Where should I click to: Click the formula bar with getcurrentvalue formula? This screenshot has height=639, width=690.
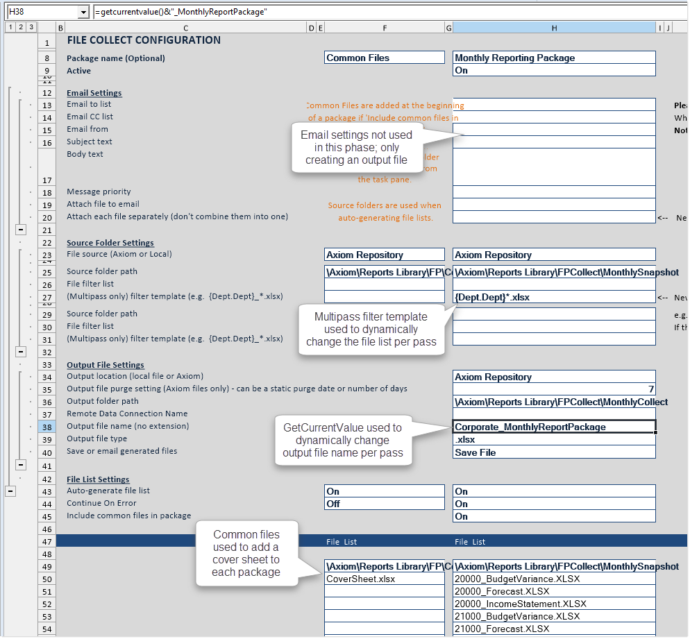(389, 12)
